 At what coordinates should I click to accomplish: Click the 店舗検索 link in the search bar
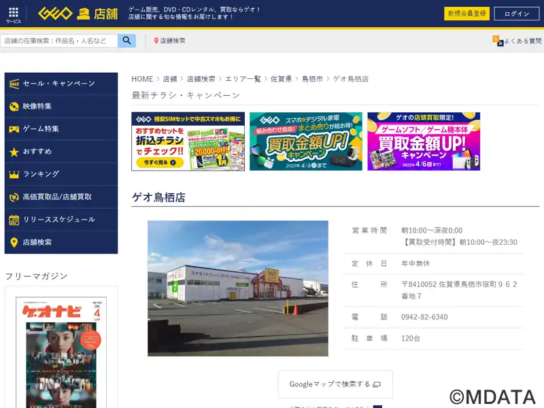[x=173, y=41]
